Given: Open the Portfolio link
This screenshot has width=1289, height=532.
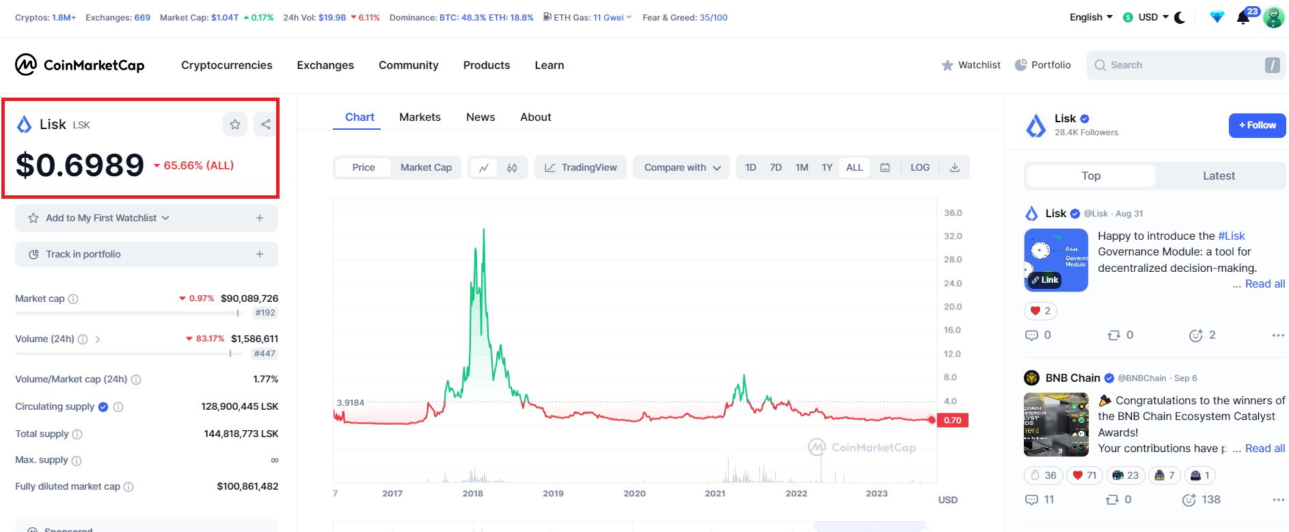Looking at the screenshot, I should coord(1042,65).
